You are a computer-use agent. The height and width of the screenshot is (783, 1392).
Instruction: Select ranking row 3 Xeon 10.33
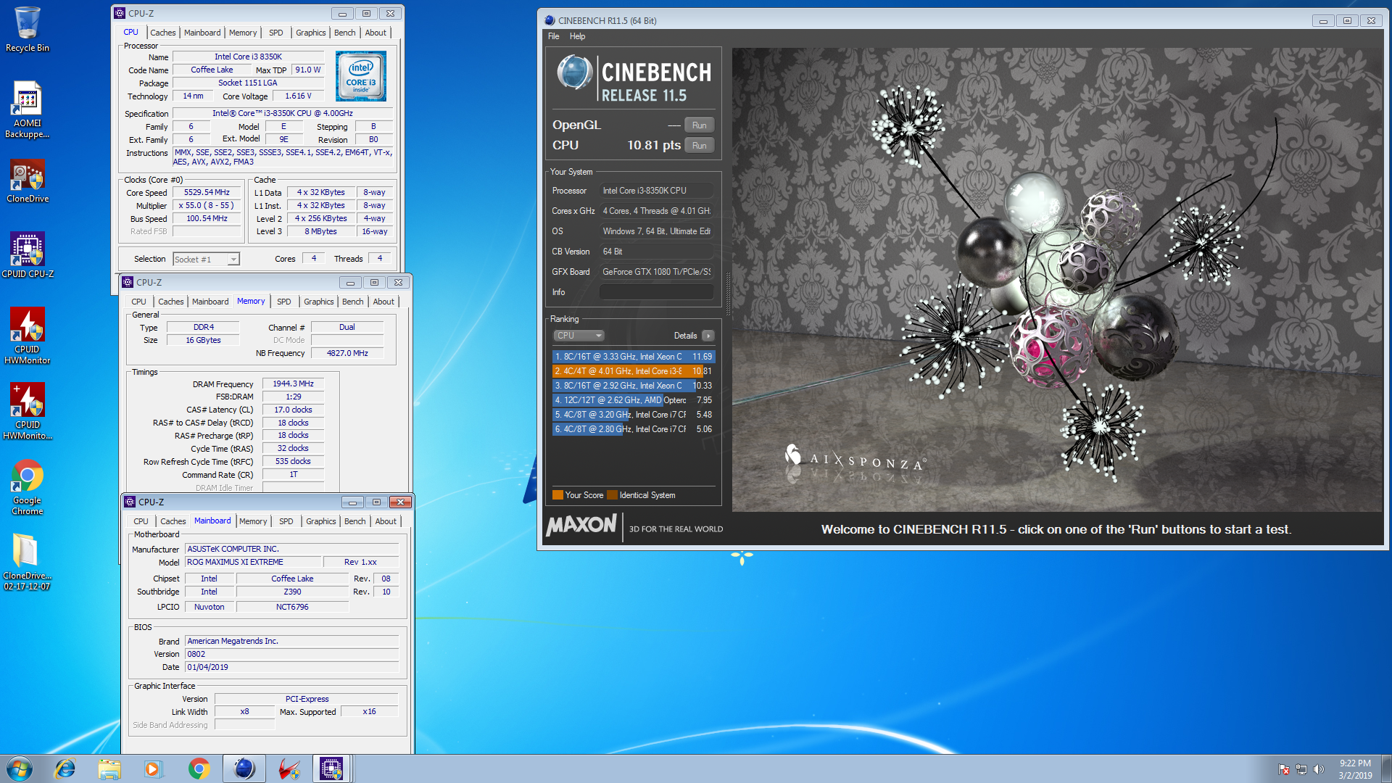click(634, 386)
